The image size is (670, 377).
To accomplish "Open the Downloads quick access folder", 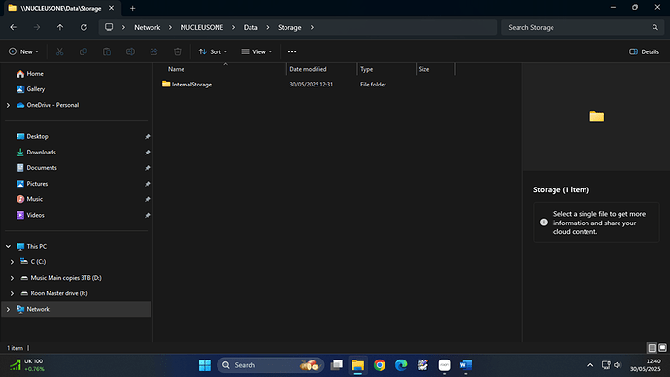I will [36, 153].
